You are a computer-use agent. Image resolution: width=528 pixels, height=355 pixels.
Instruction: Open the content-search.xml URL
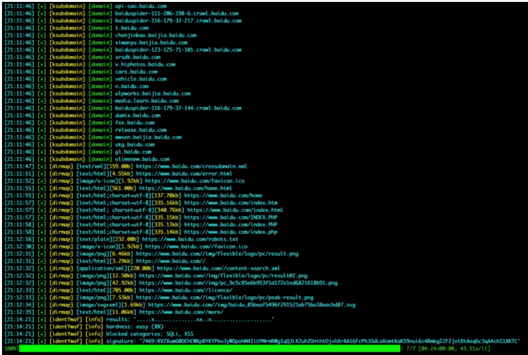point(219,269)
